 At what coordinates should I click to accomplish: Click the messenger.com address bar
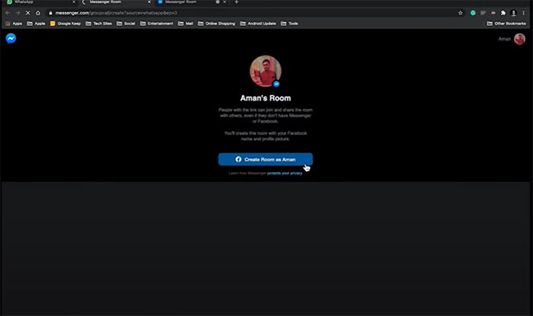tap(251, 13)
